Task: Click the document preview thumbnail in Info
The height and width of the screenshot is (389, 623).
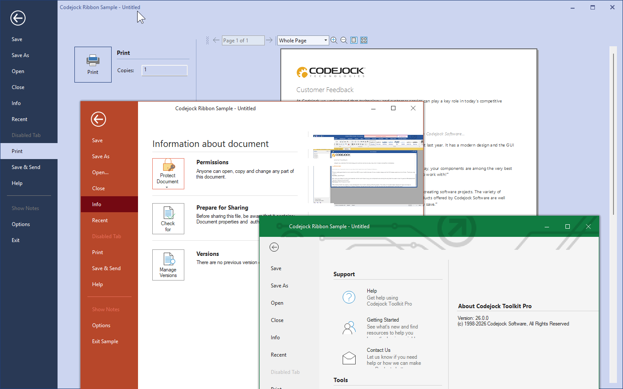Action: [368, 170]
